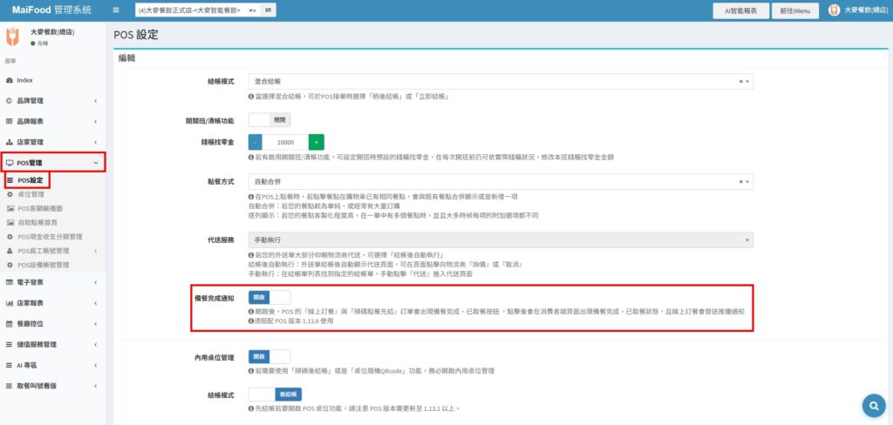Image resolution: width=893 pixels, height=425 pixels.
Task: Expand the 電子發票 sidebar chevron
Action: [x=96, y=282]
